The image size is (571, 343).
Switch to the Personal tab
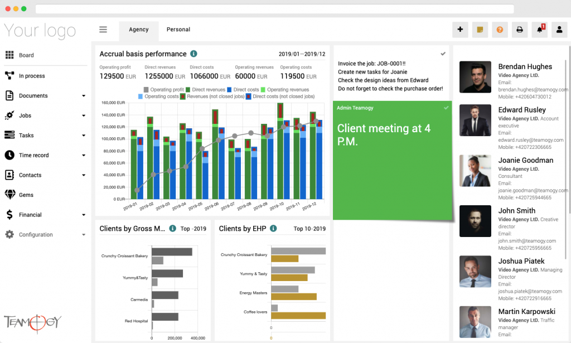pyautogui.click(x=178, y=30)
